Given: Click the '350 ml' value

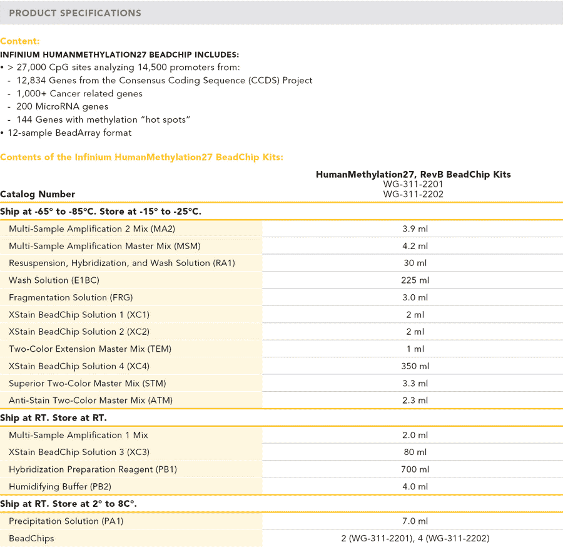Looking at the screenshot, I should click(x=415, y=366).
